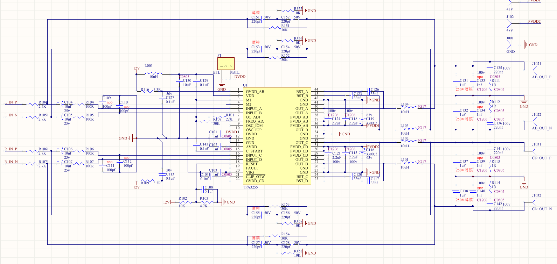Click the 'BTL' jumper label
Screen dimensions: 557x264
coord(217,73)
